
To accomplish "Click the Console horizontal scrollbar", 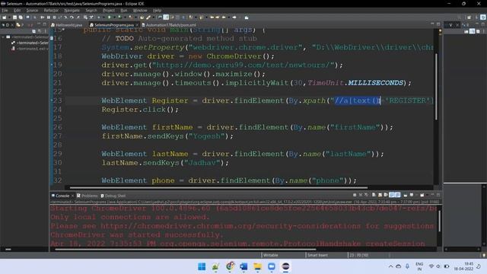I will click(186, 249).
